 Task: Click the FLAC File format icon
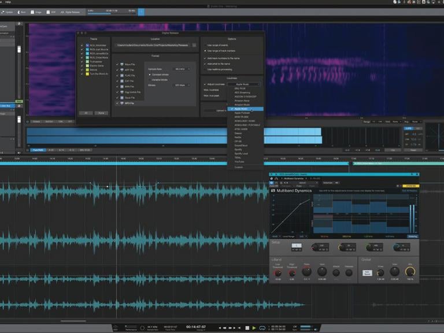(121, 75)
